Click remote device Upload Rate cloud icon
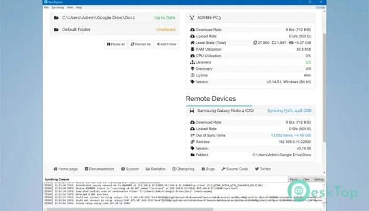 (192, 129)
